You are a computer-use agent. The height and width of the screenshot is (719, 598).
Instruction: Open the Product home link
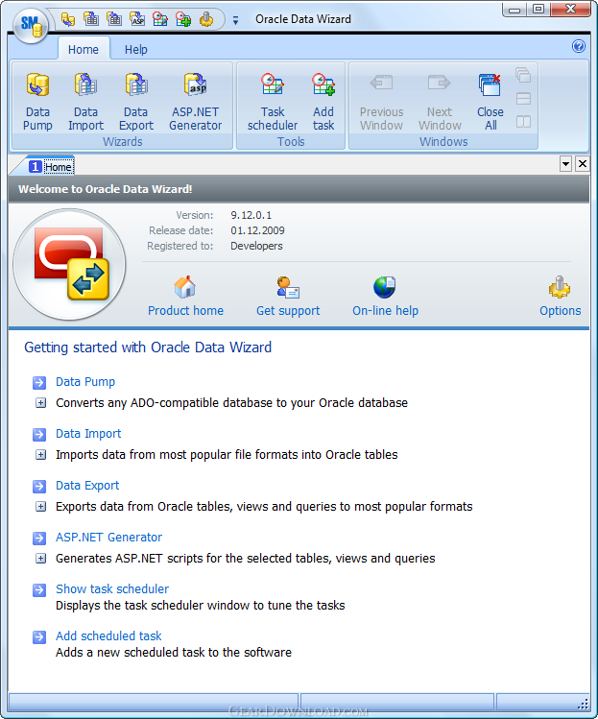pyautogui.click(x=185, y=297)
